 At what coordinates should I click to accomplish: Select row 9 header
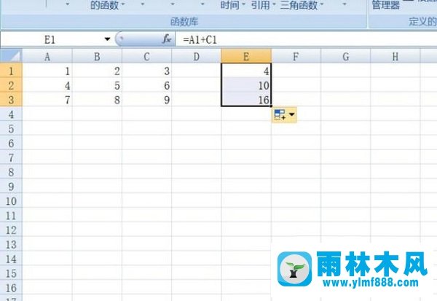click(11, 187)
